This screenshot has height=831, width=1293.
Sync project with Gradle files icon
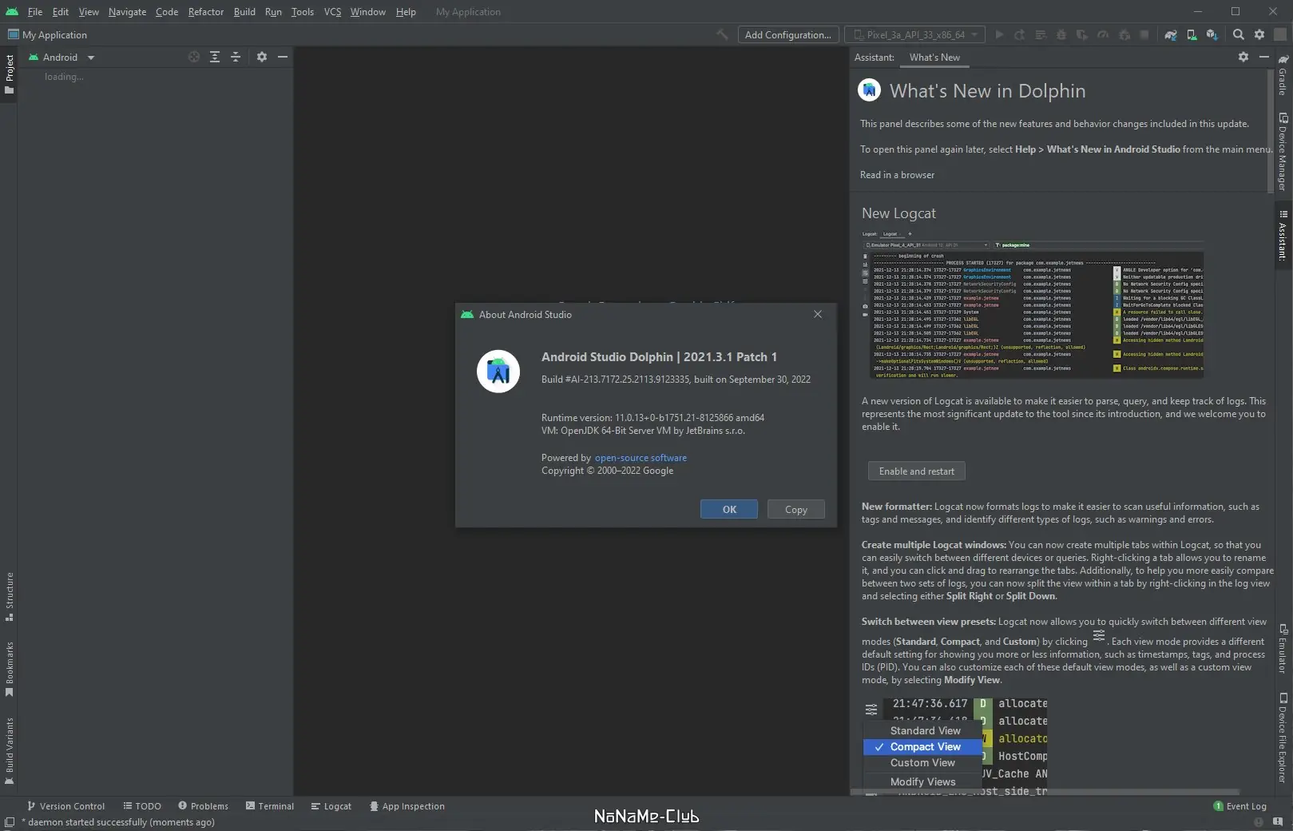click(1170, 35)
